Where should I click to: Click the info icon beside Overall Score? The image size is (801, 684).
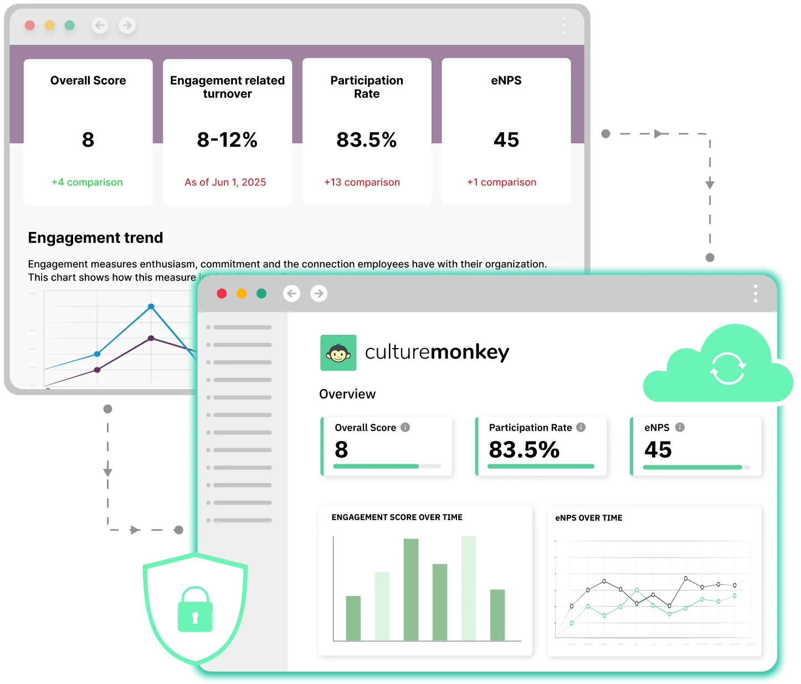pyautogui.click(x=405, y=427)
